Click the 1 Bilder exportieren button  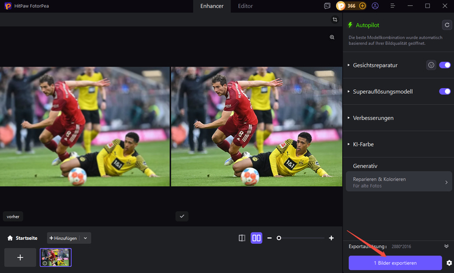395,263
